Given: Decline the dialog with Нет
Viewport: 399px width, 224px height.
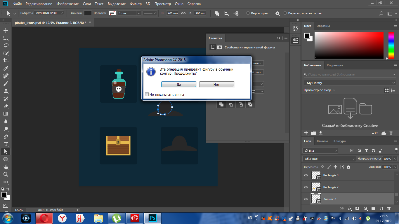Looking at the screenshot, I should pyautogui.click(x=217, y=84).
